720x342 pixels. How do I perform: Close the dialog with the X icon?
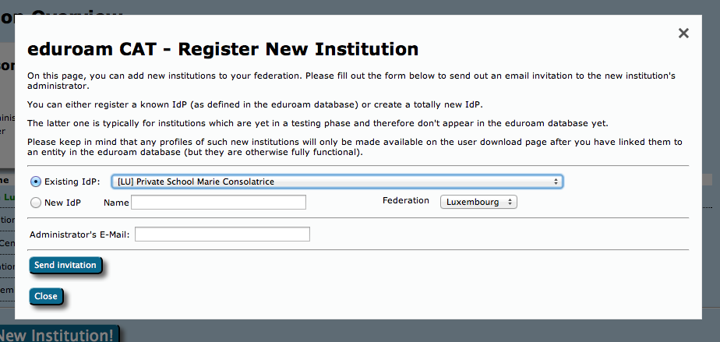point(683,33)
